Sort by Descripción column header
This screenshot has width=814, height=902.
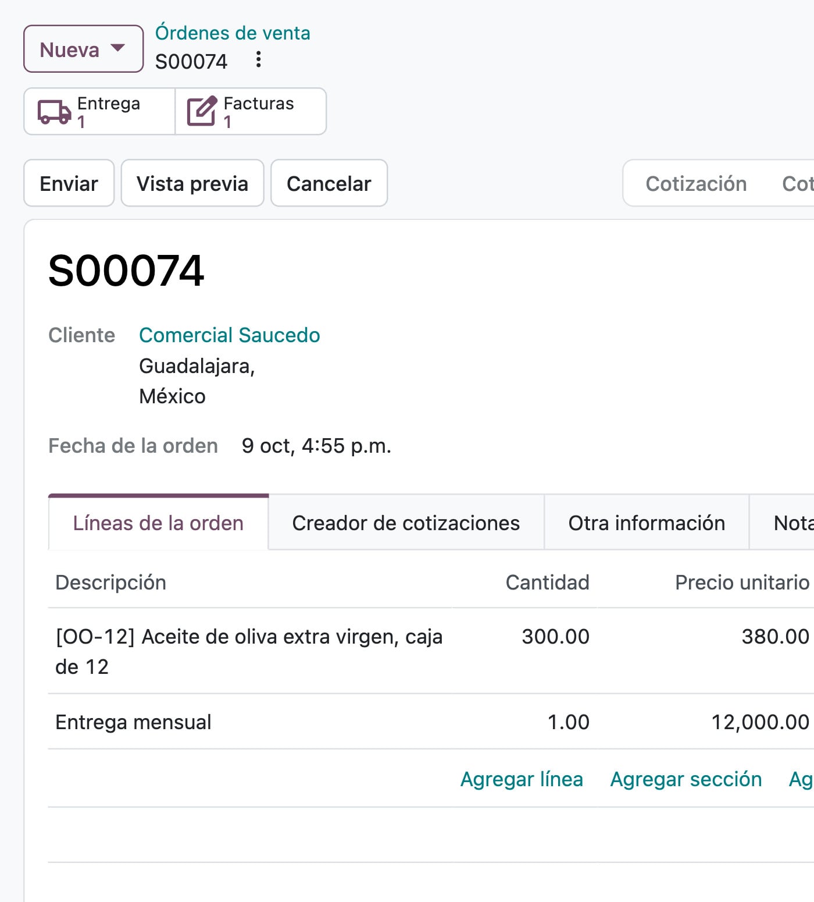coord(110,583)
